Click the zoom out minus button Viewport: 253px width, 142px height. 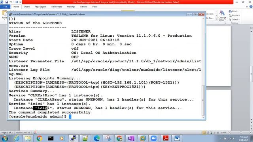[x=229, y=133]
